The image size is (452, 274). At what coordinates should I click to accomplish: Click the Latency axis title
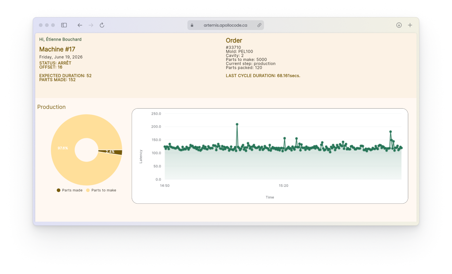141,156
